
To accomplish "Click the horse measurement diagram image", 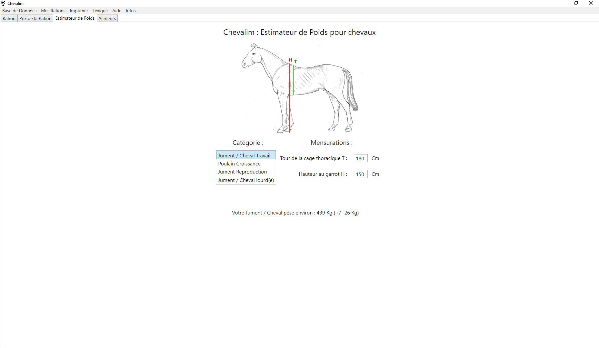I will (300, 88).
